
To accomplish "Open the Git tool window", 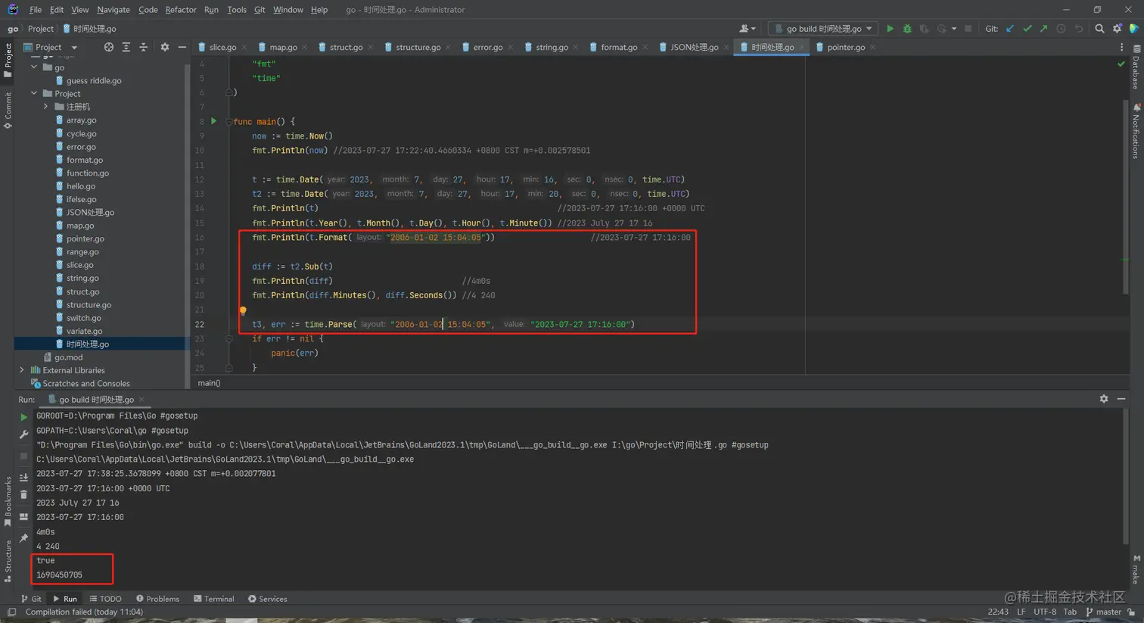I will click(x=31, y=599).
